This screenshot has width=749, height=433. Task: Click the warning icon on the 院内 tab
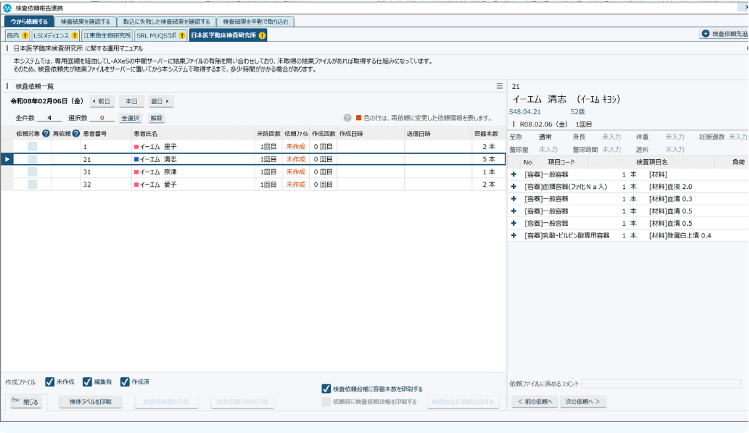tap(25, 36)
